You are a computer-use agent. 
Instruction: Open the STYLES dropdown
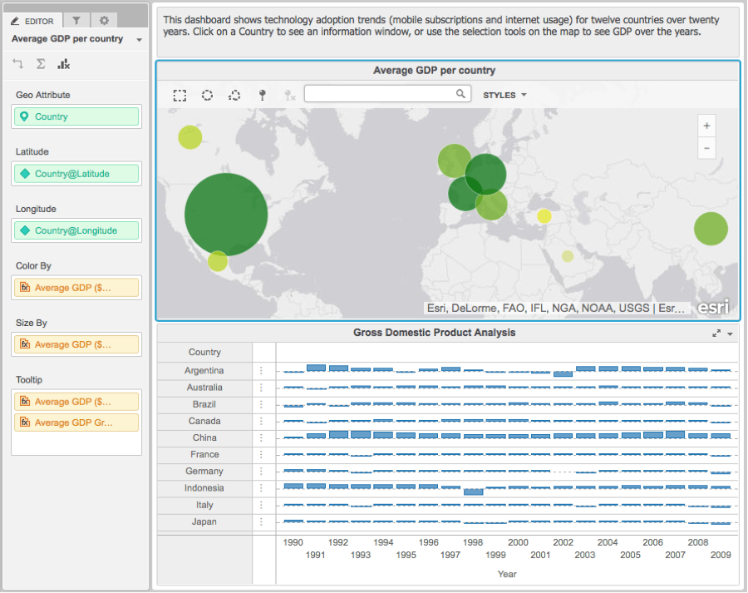[x=504, y=95]
